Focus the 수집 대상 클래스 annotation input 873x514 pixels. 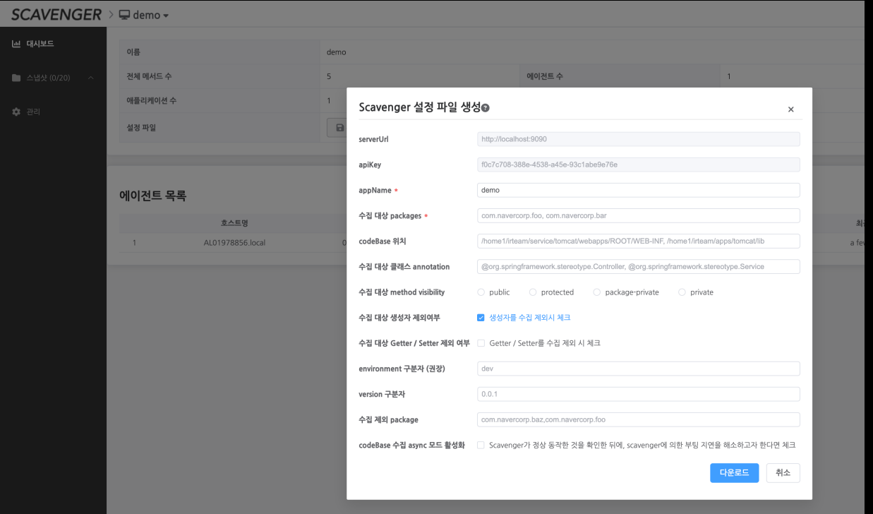click(x=639, y=266)
